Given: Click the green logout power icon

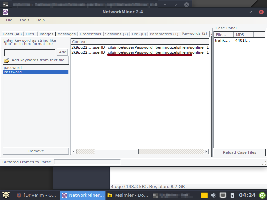Looking at the screenshot, I should [x=262, y=195].
